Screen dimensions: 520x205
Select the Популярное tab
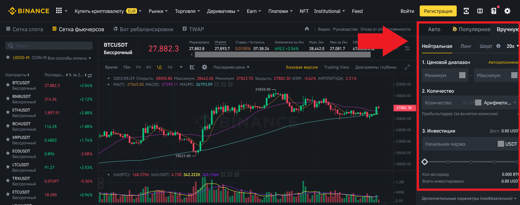pos(471,29)
